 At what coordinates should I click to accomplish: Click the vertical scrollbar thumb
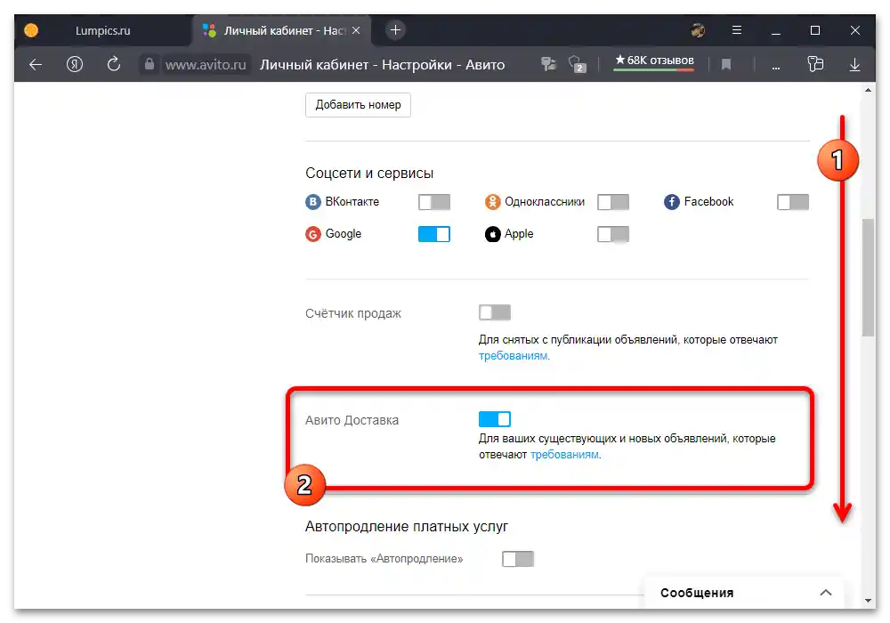point(868,277)
